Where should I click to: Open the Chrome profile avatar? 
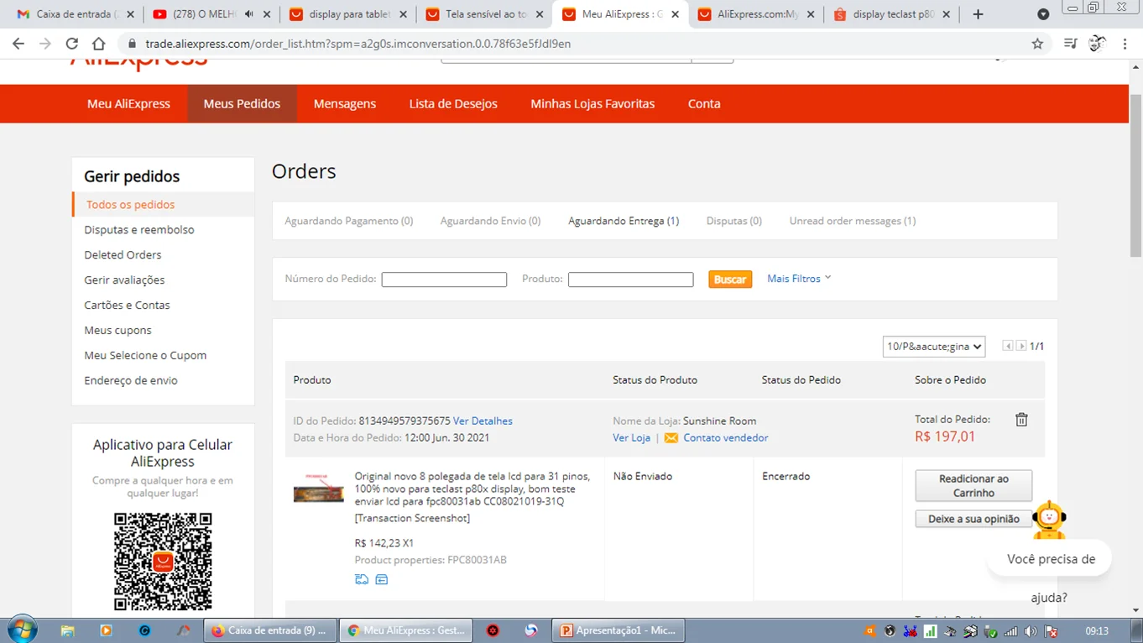point(1097,44)
